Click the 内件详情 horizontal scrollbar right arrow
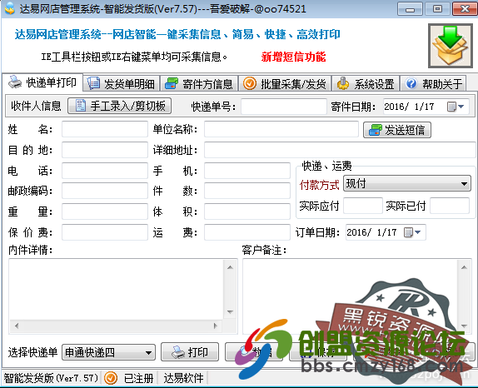 tap(216, 326)
